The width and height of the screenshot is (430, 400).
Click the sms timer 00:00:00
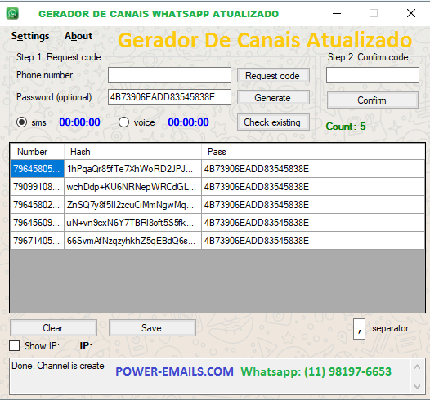[x=80, y=122]
